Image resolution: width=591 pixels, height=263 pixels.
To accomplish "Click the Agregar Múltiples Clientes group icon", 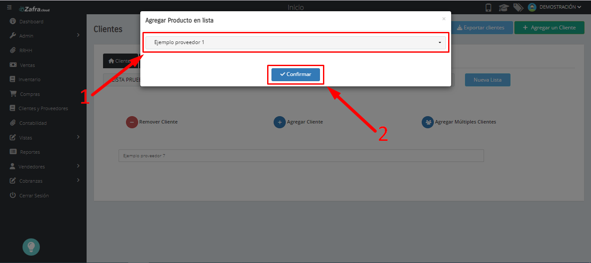I will tap(428, 122).
